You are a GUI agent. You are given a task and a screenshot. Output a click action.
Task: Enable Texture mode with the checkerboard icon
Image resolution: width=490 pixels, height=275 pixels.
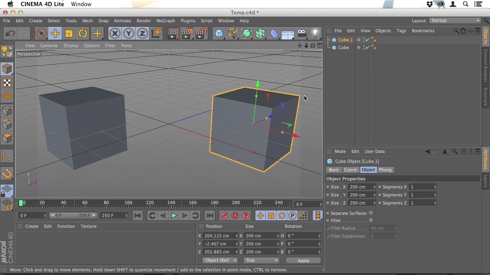[x=7, y=83]
